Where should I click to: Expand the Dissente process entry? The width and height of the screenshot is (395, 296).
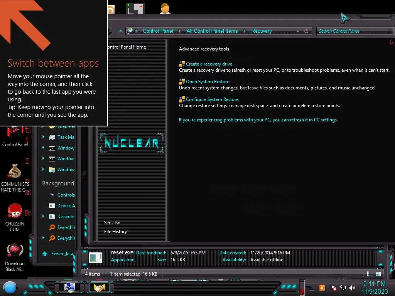click(x=43, y=216)
